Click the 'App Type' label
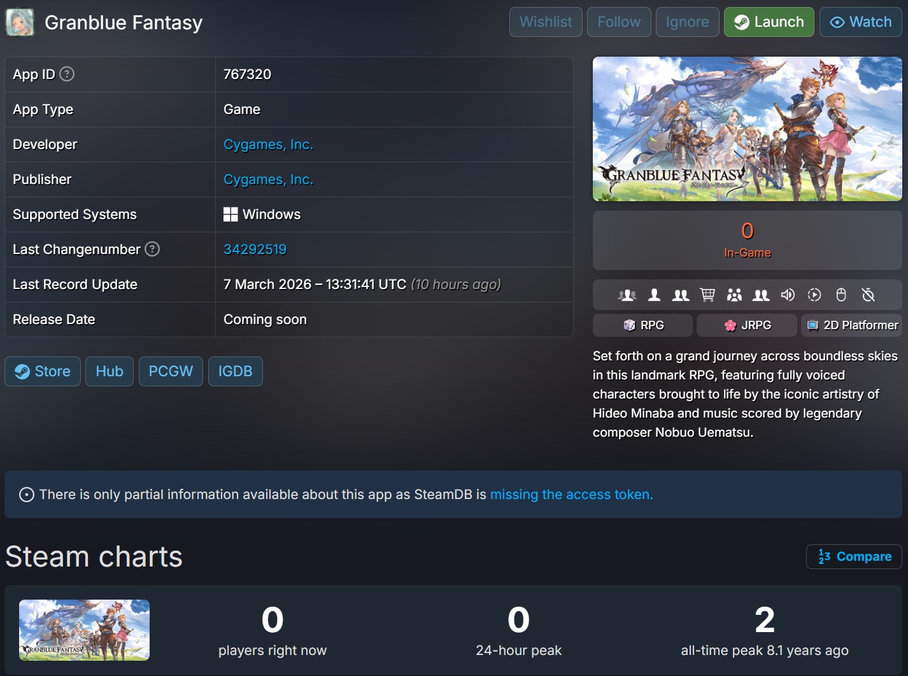 tap(43, 109)
